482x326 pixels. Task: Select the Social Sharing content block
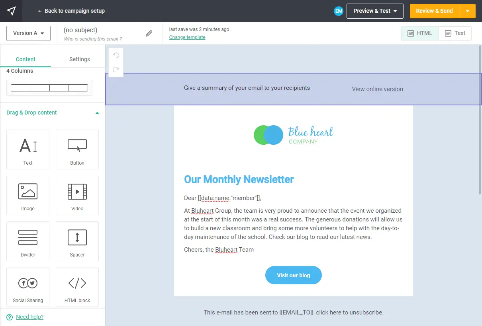(28, 287)
